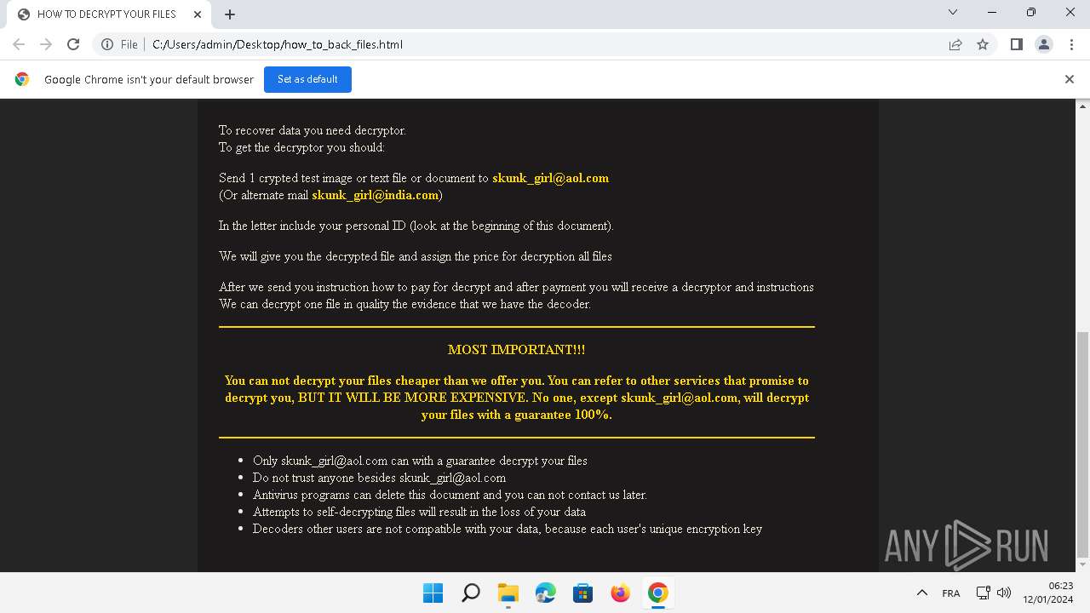Dismiss the default browser infobar
The image size is (1090, 613).
point(1070,79)
